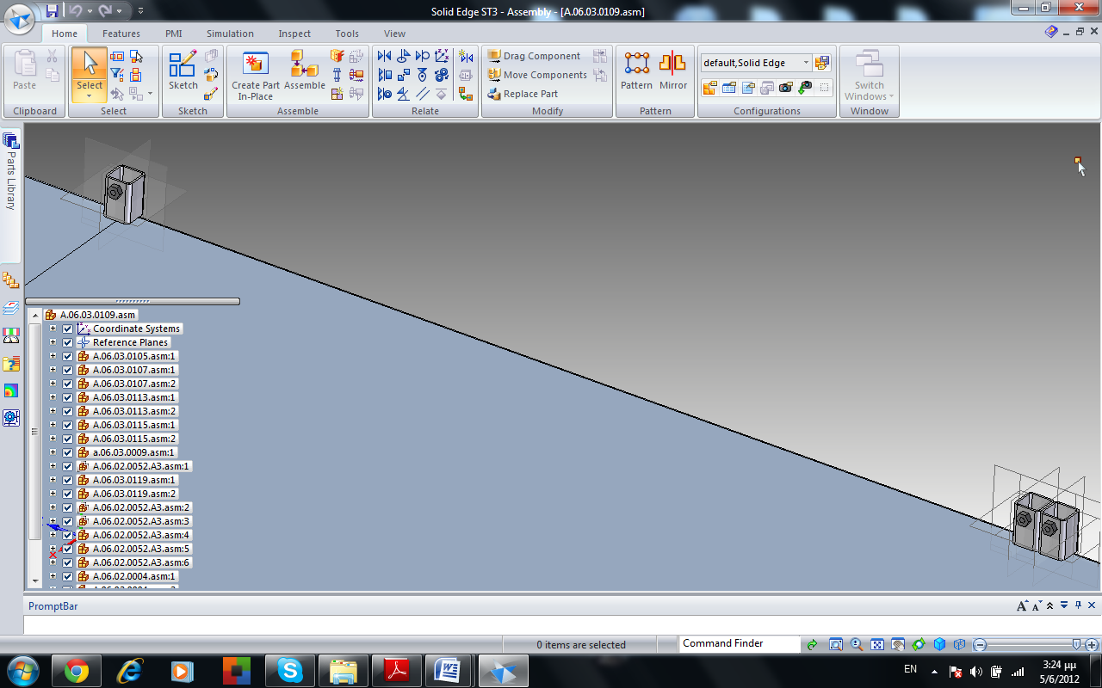Click the Zoom tool magnifier icon

857,644
